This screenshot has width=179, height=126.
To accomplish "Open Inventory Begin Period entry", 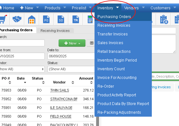I will (123, 60).
